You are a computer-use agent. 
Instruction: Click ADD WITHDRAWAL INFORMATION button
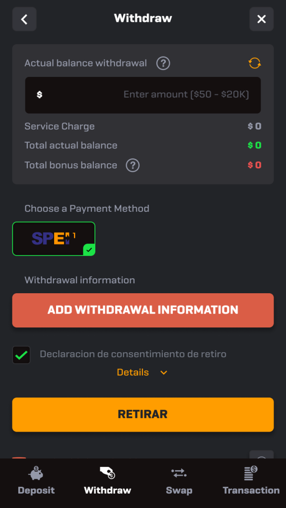click(143, 311)
